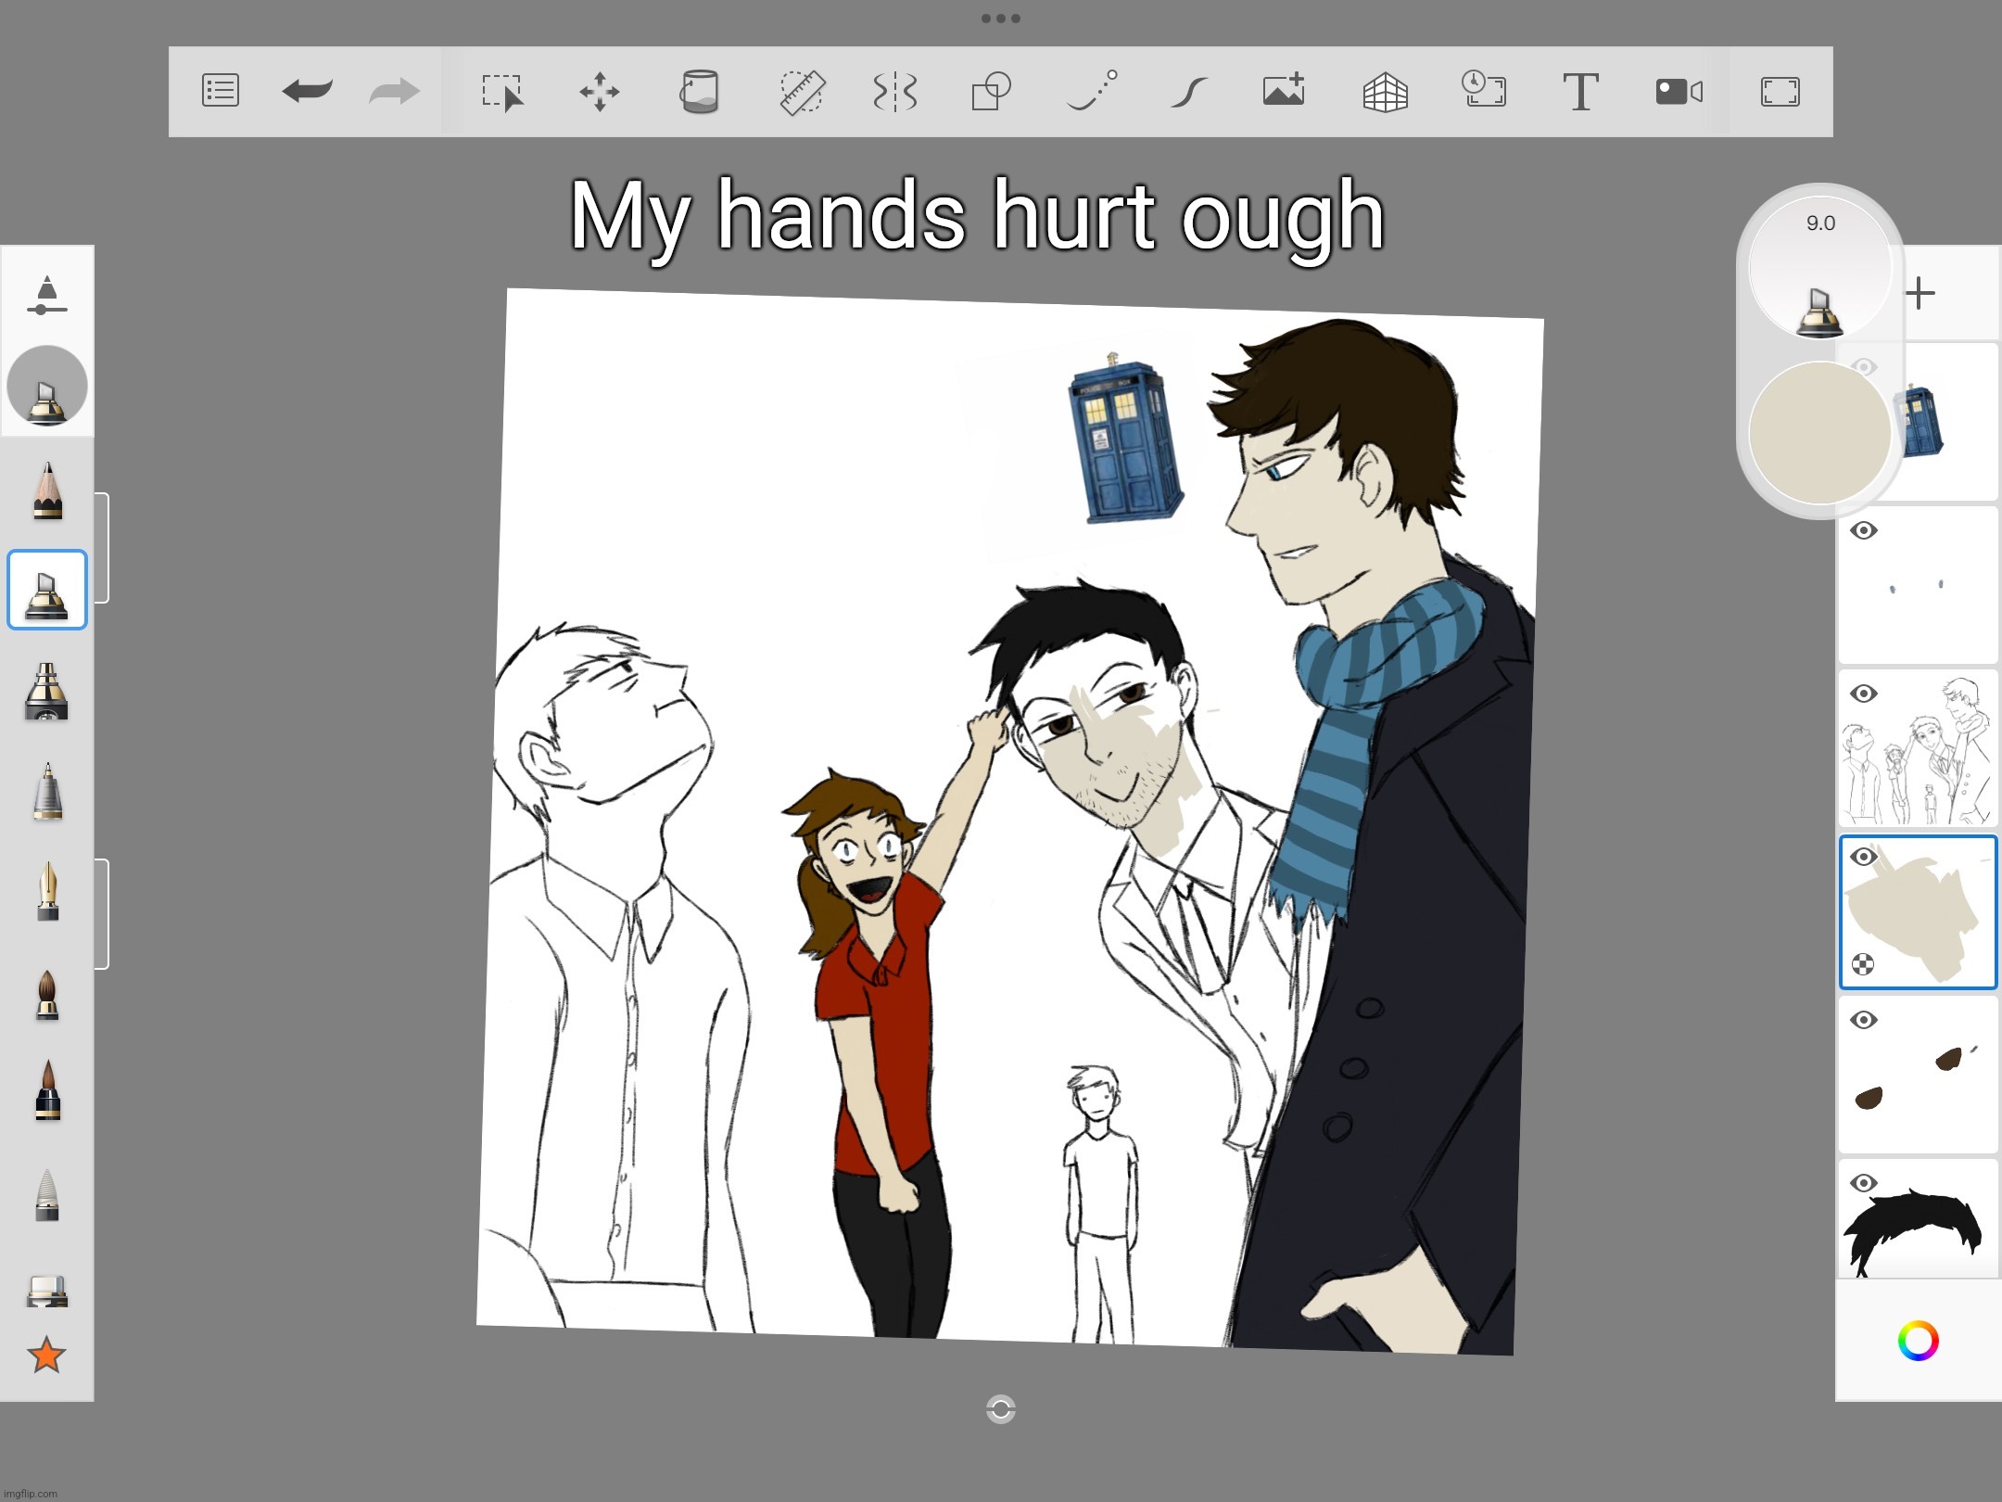Select the Selection tool
This screenshot has width=2002, height=1502.
coord(502,92)
